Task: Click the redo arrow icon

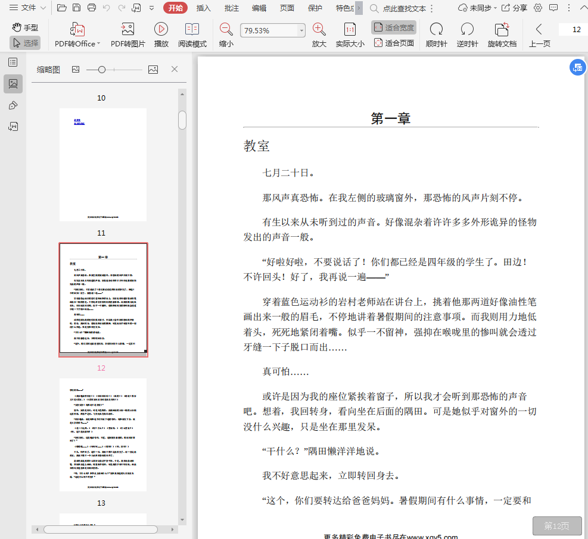Action: pos(122,8)
